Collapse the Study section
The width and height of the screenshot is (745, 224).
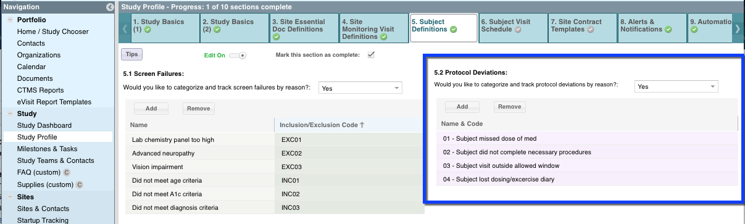[x=10, y=114]
